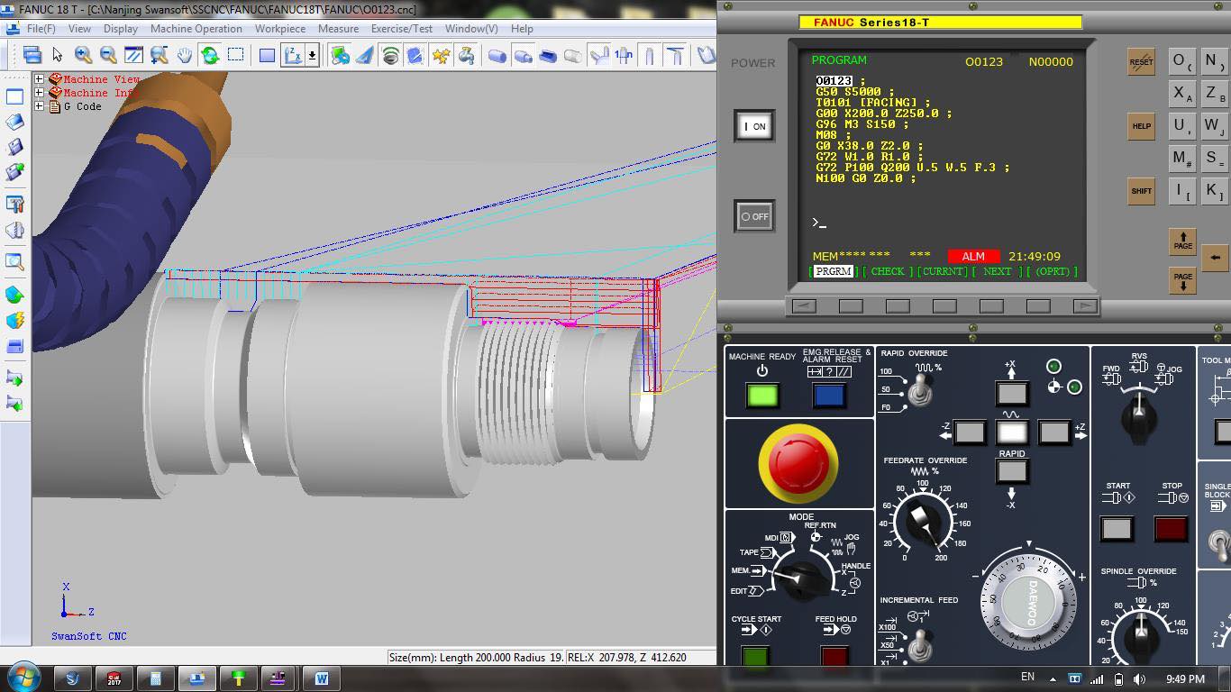Click the Windows Start orb
Viewport: 1231px width, 692px height.
coord(22,677)
